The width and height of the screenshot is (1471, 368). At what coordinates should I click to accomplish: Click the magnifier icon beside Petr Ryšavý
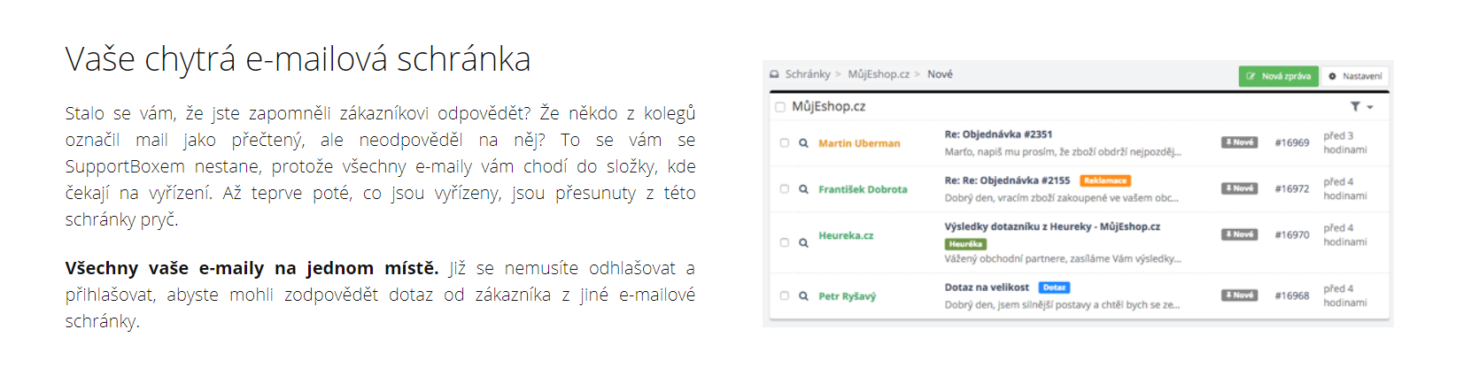click(803, 296)
